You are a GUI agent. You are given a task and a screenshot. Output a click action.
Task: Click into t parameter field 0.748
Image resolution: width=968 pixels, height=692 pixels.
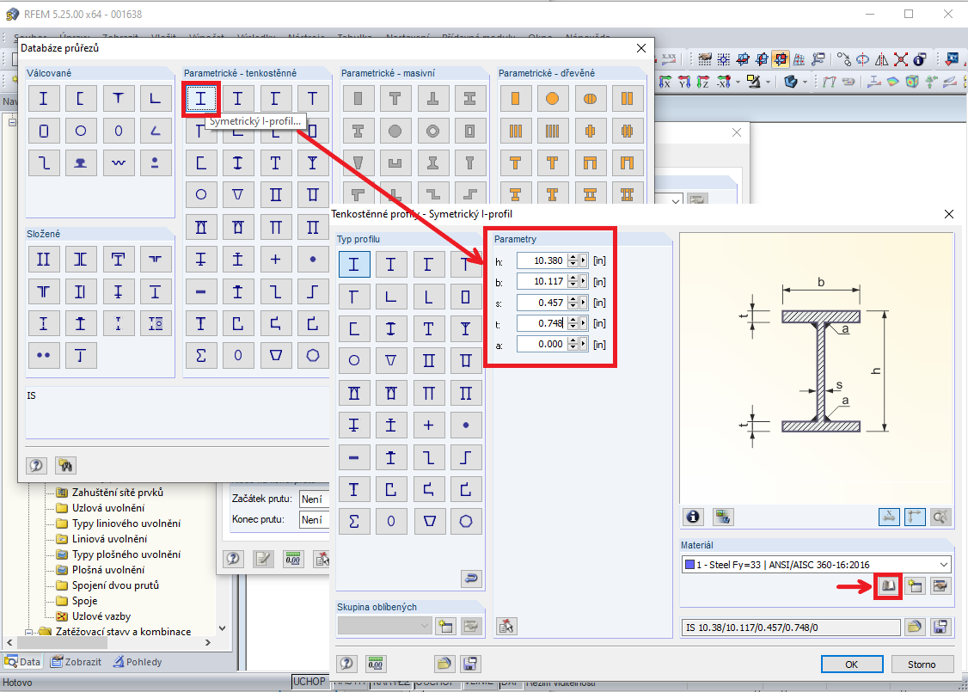pyautogui.click(x=542, y=323)
